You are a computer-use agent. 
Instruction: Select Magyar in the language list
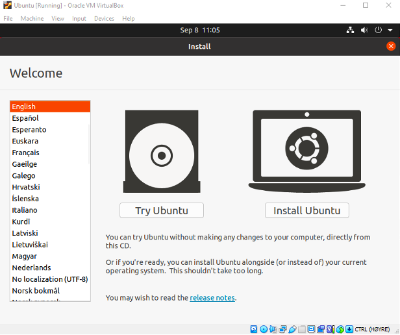(50, 256)
